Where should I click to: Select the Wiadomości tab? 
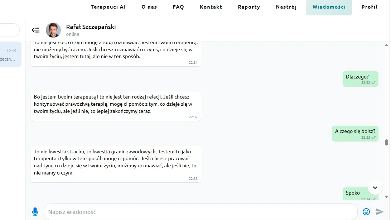tap(329, 7)
